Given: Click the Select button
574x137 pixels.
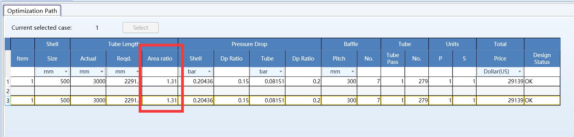Looking at the screenshot, I should pyautogui.click(x=140, y=27).
